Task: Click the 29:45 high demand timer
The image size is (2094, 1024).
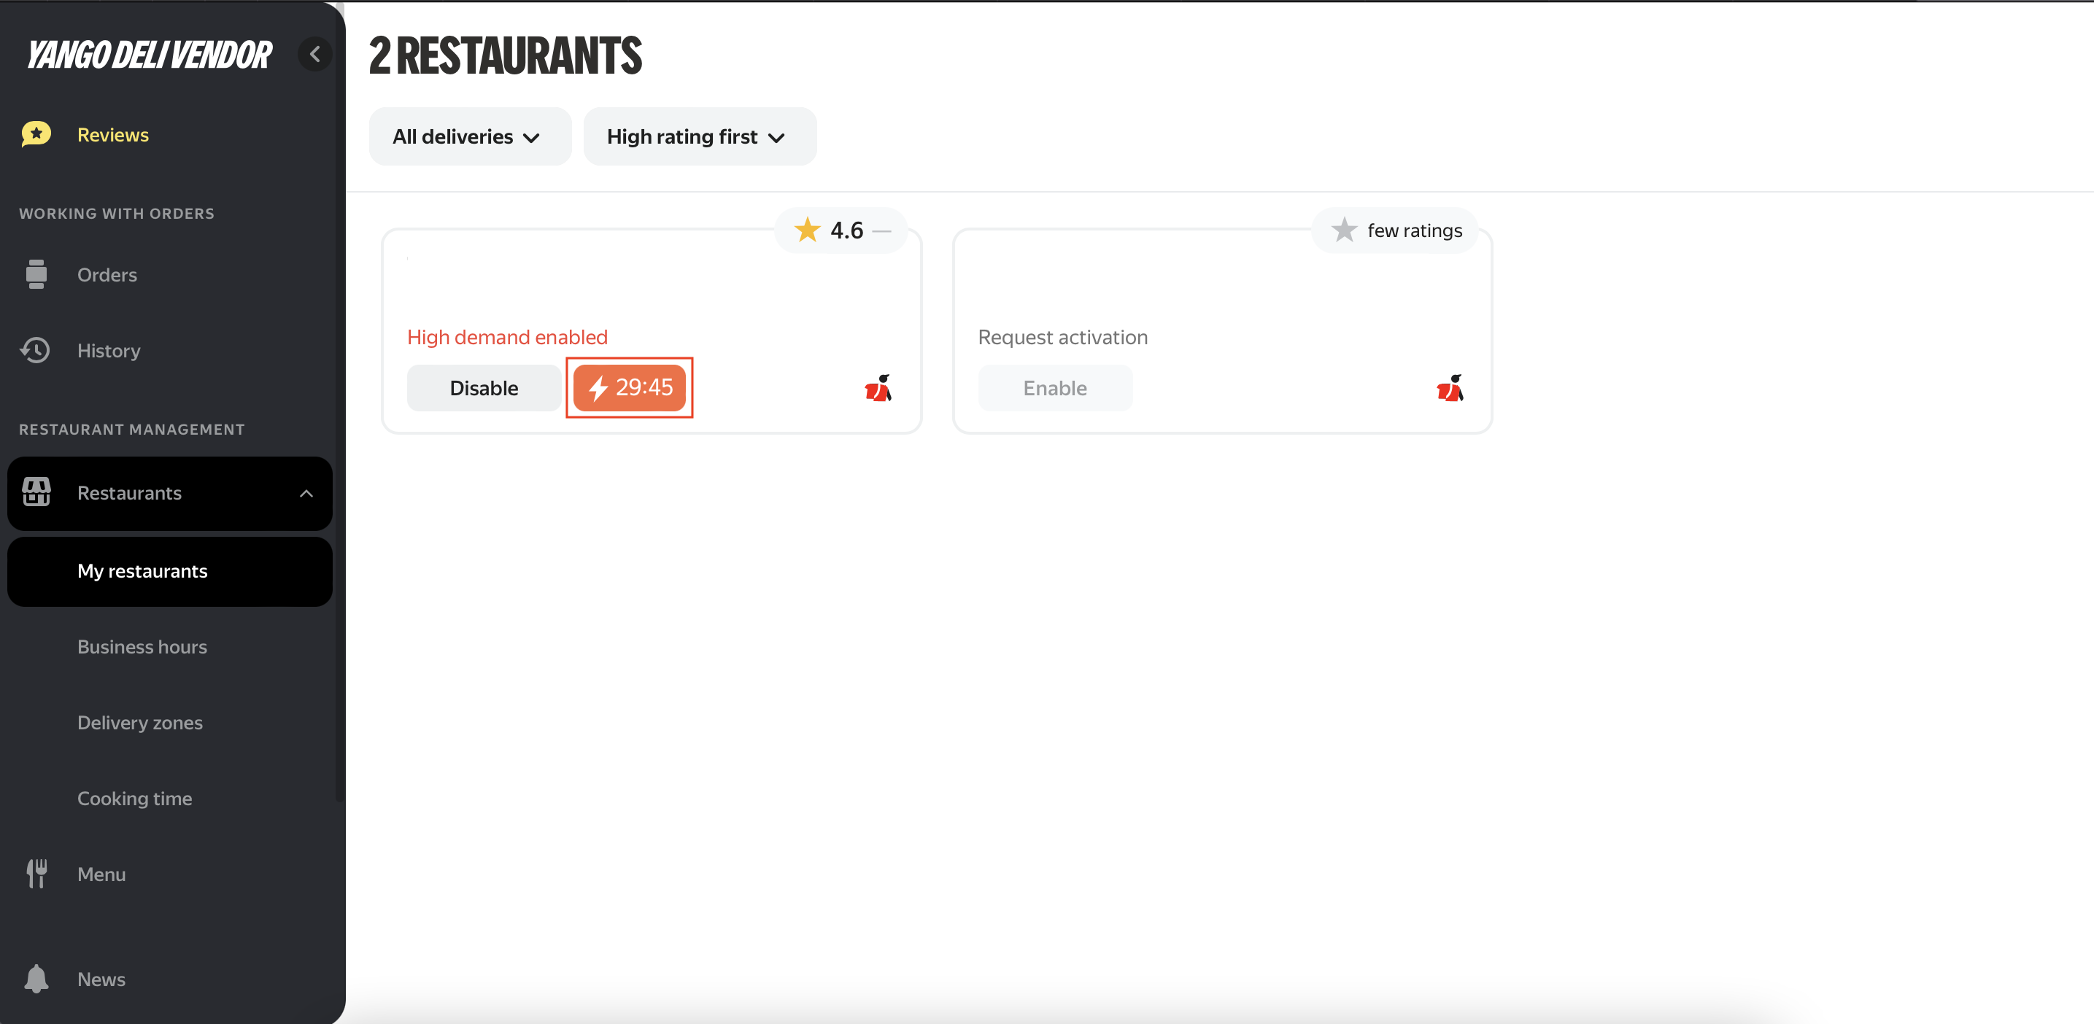Action: 629,388
